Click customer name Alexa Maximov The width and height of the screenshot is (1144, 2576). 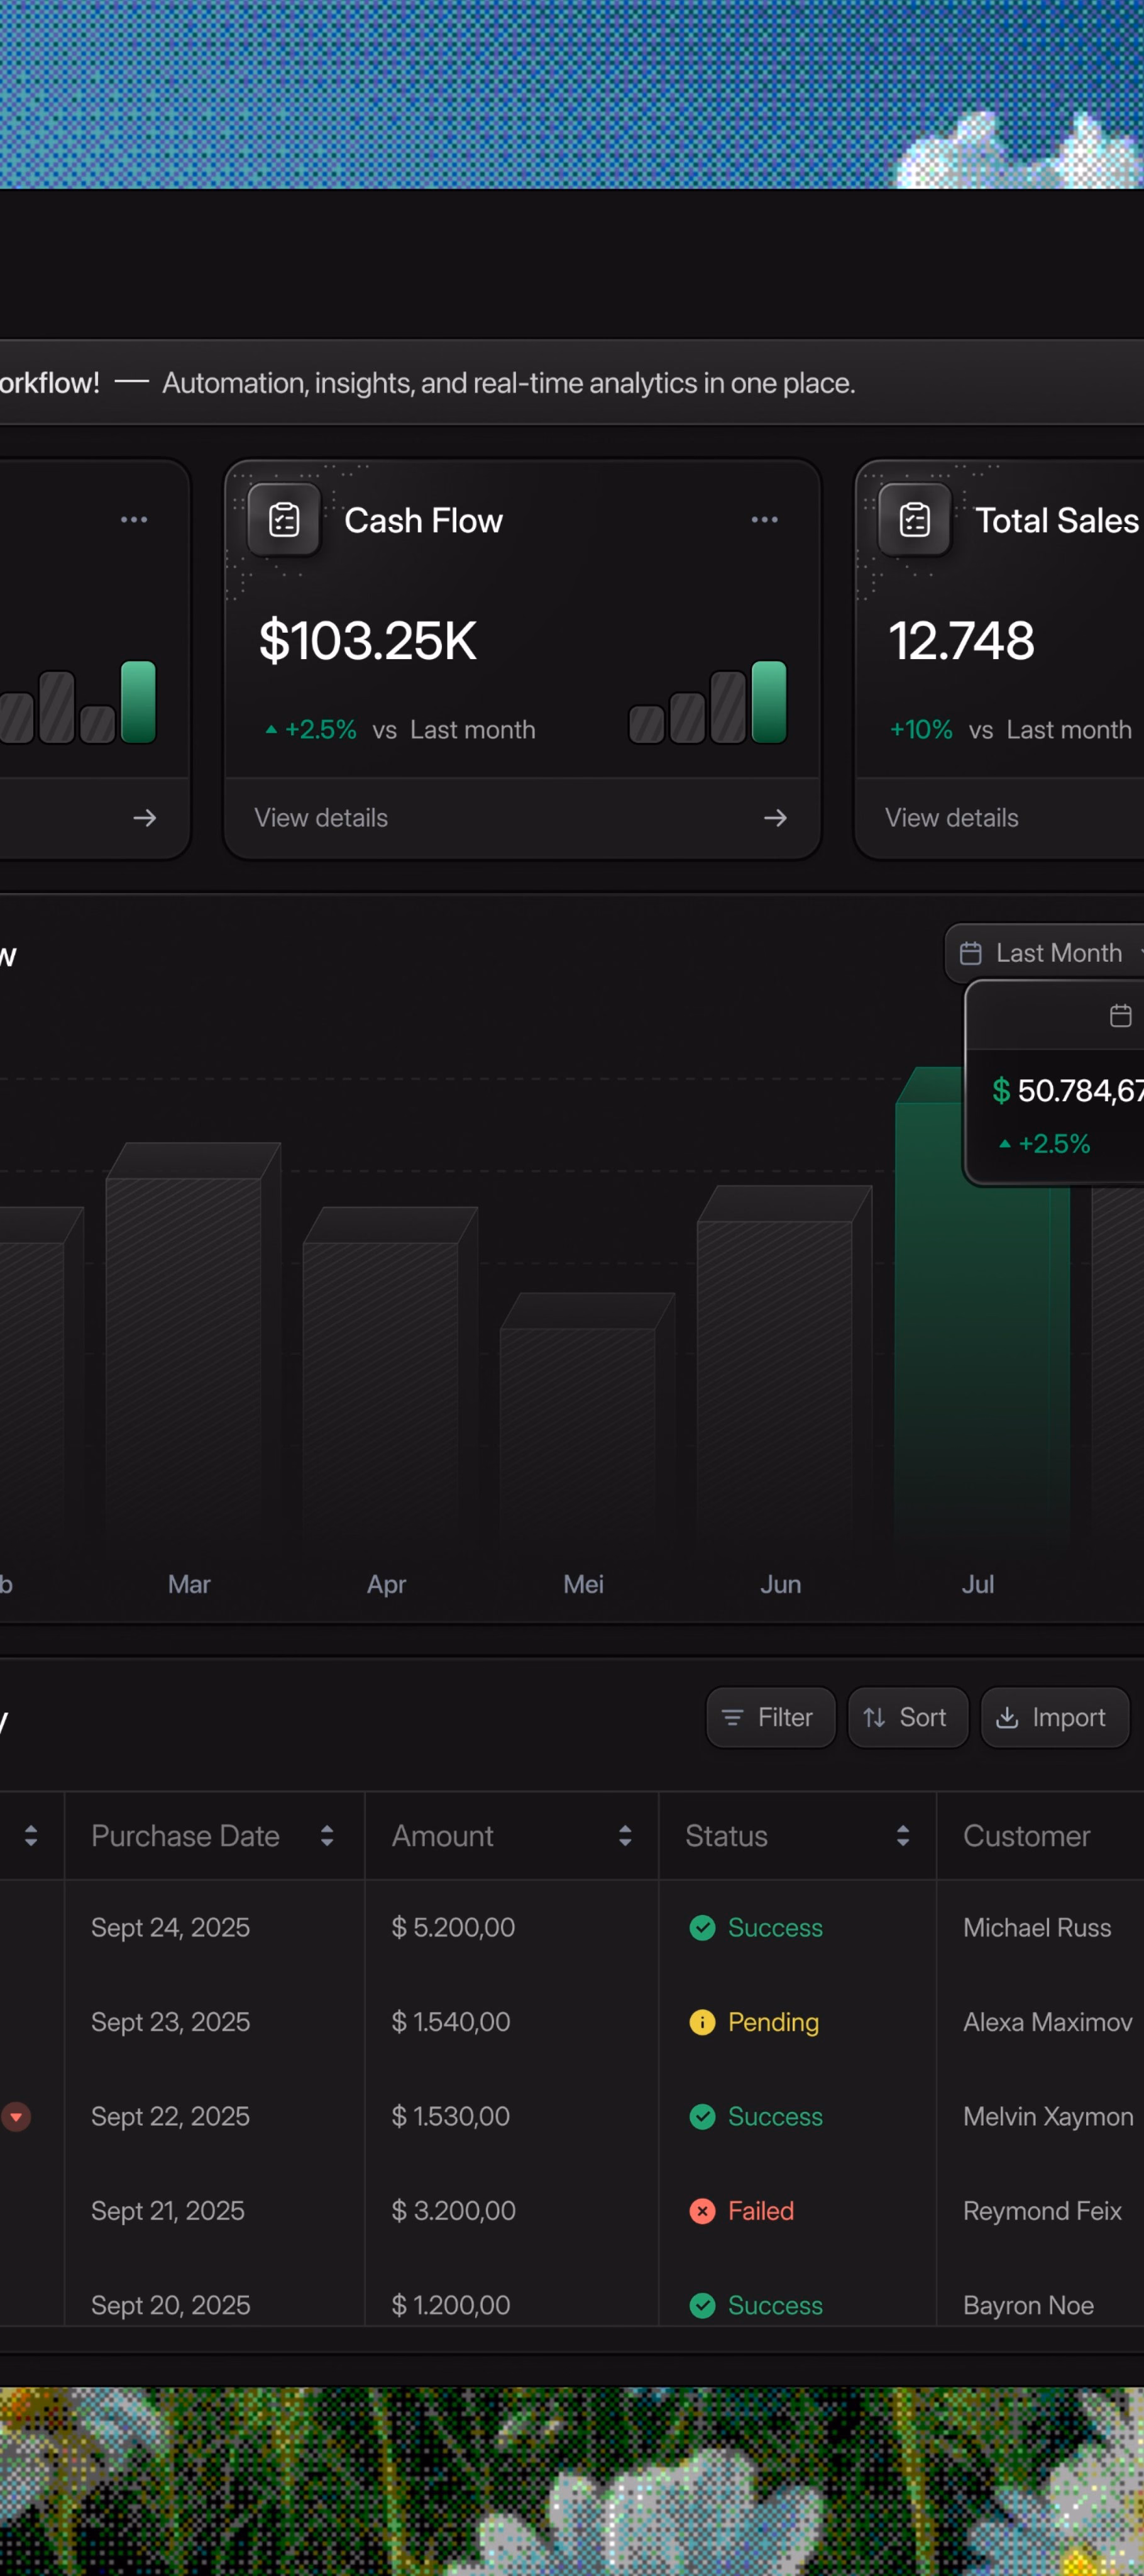1048,2022
